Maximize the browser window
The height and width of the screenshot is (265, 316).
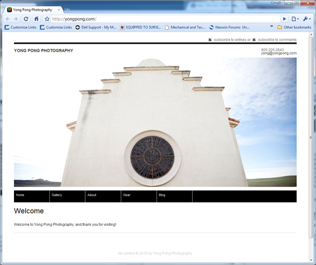pyautogui.click(x=296, y=3)
